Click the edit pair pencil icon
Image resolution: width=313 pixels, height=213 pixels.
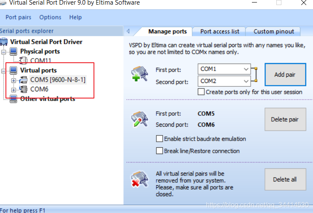coord(139,119)
